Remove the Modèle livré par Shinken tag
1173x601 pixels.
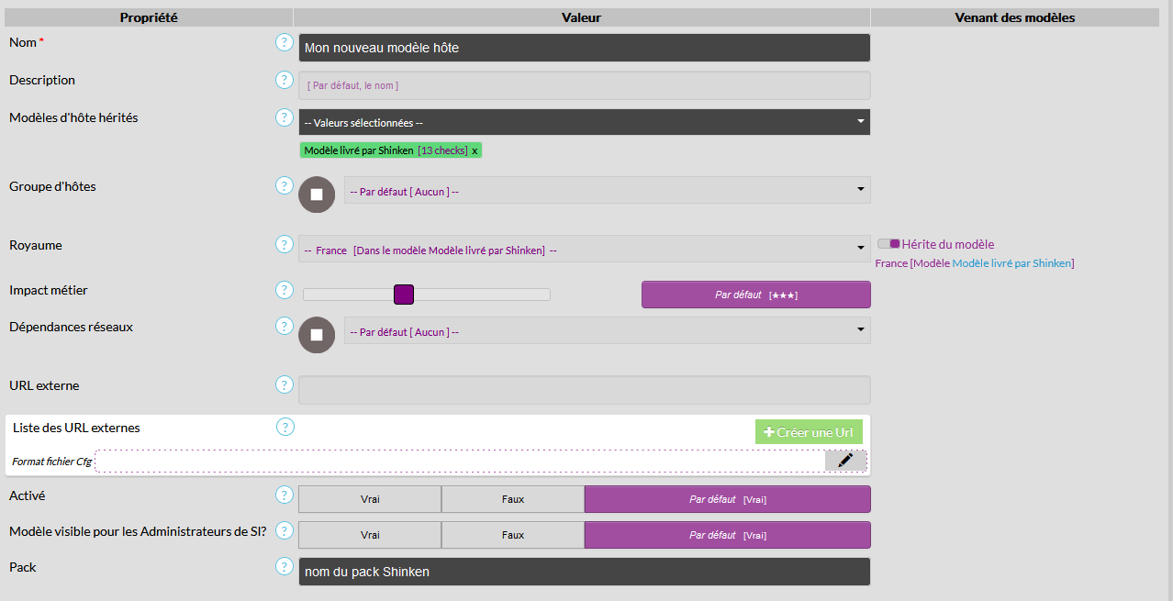[x=475, y=150]
